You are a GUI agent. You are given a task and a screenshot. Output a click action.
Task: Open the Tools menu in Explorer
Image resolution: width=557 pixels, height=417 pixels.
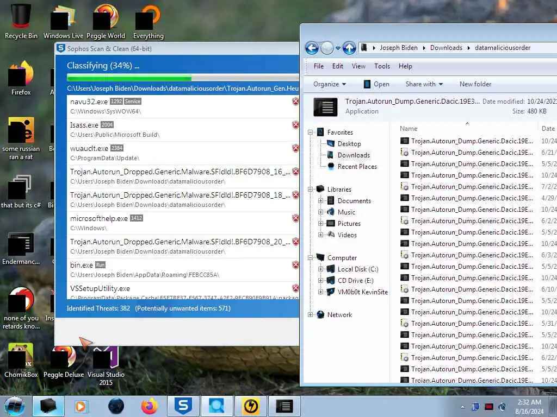click(x=382, y=66)
